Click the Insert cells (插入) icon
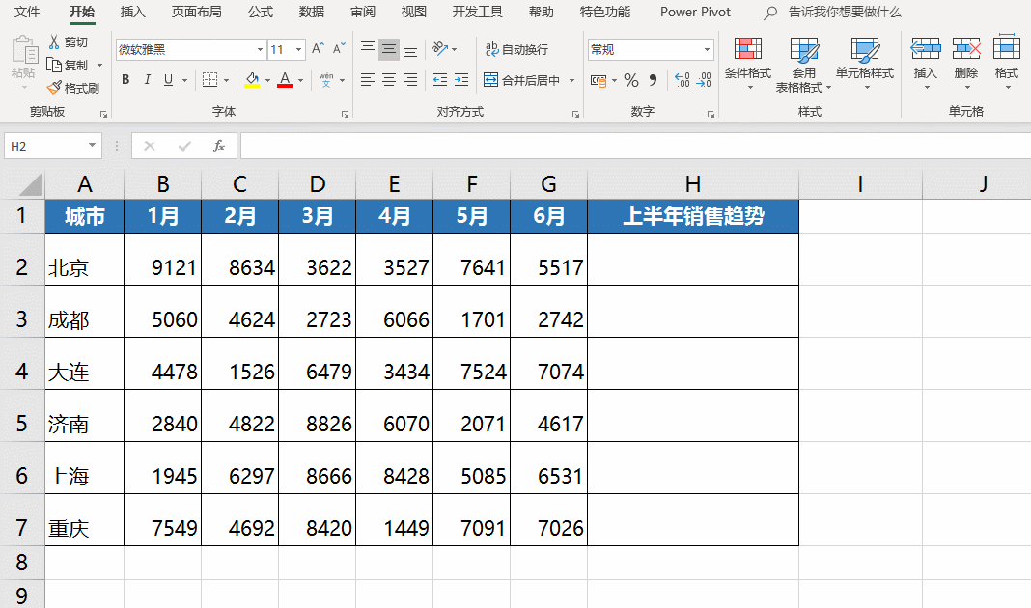This screenshot has height=608, width=1031. click(926, 49)
